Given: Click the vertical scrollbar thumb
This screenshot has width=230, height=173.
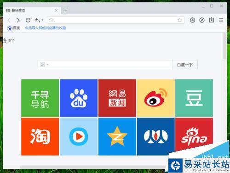Looking at the screenshot, I should click(x=225, y=46).
